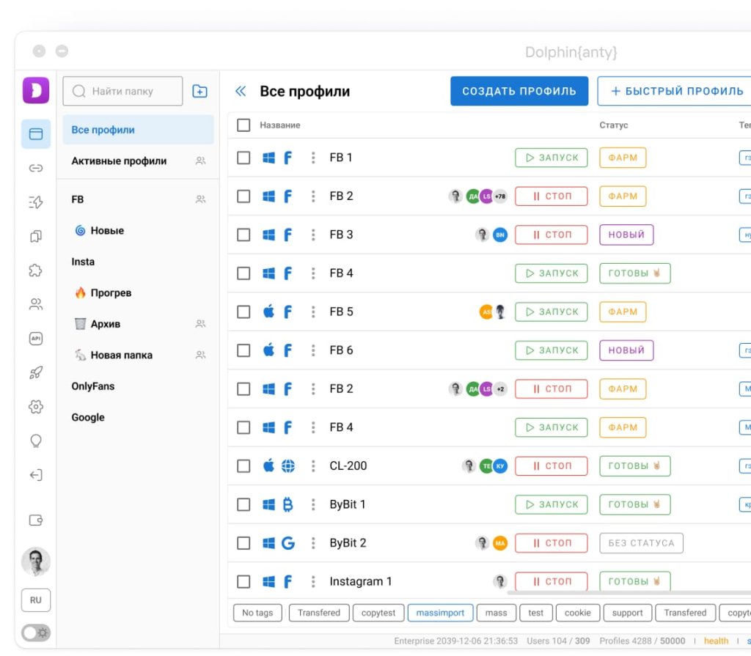The image size is (751, 656).
Task: Collapse folder panel with double chevron
Action: pyautogui.click(x=241, y=91)
